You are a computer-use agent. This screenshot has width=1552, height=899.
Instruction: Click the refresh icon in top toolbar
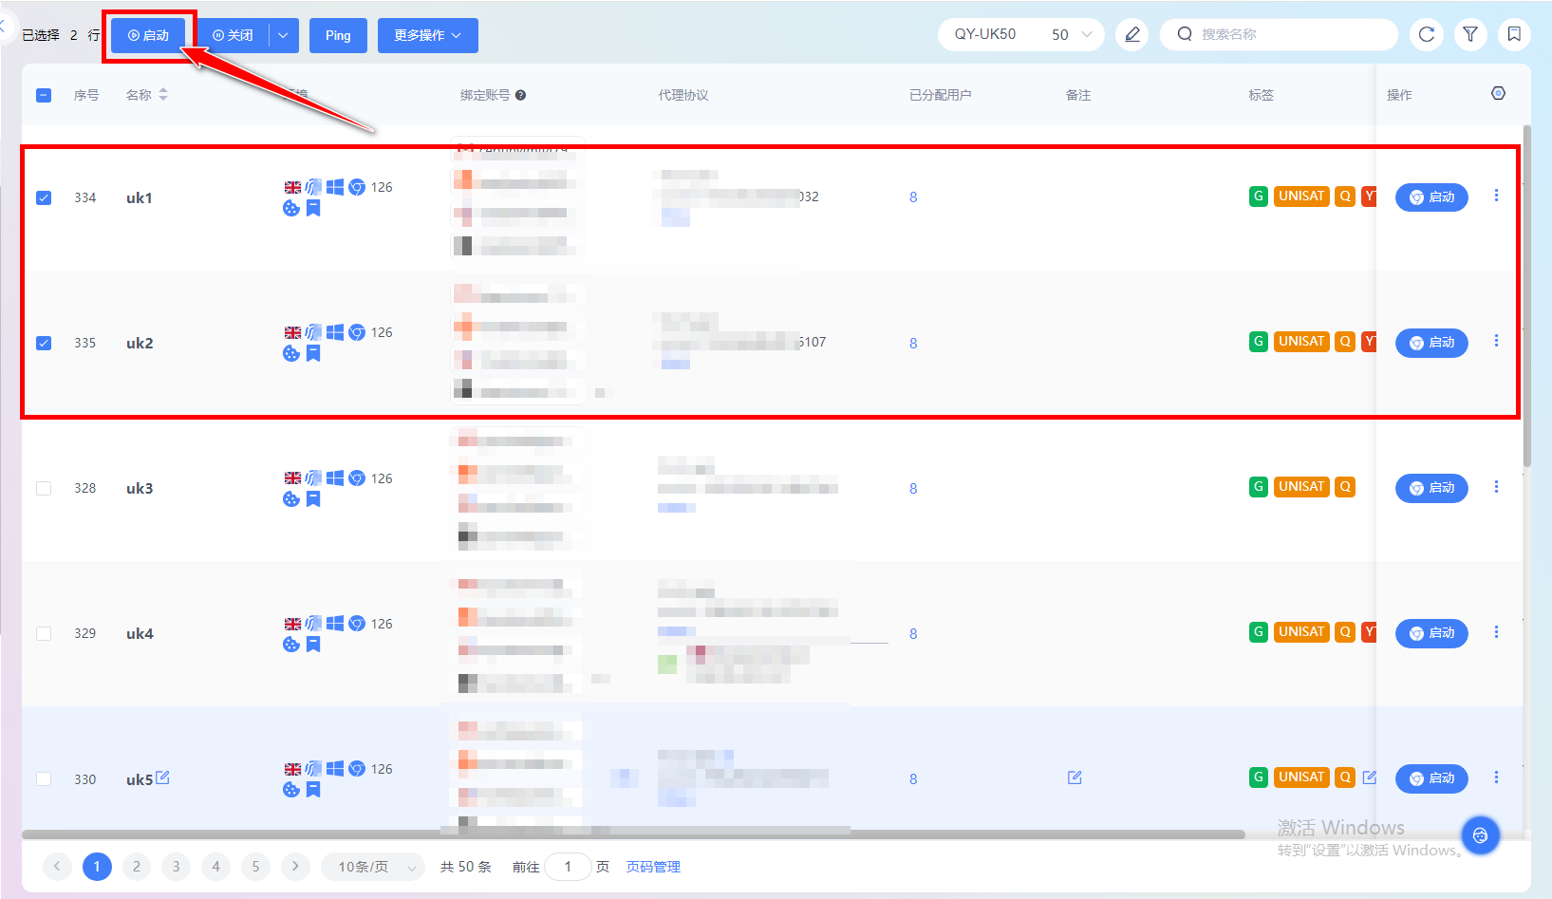coord(1426,35)
